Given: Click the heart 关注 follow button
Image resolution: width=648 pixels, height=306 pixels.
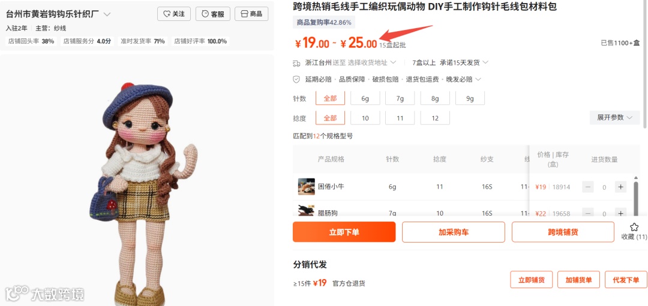Looking at the screenshot, I should pos(173,14).
